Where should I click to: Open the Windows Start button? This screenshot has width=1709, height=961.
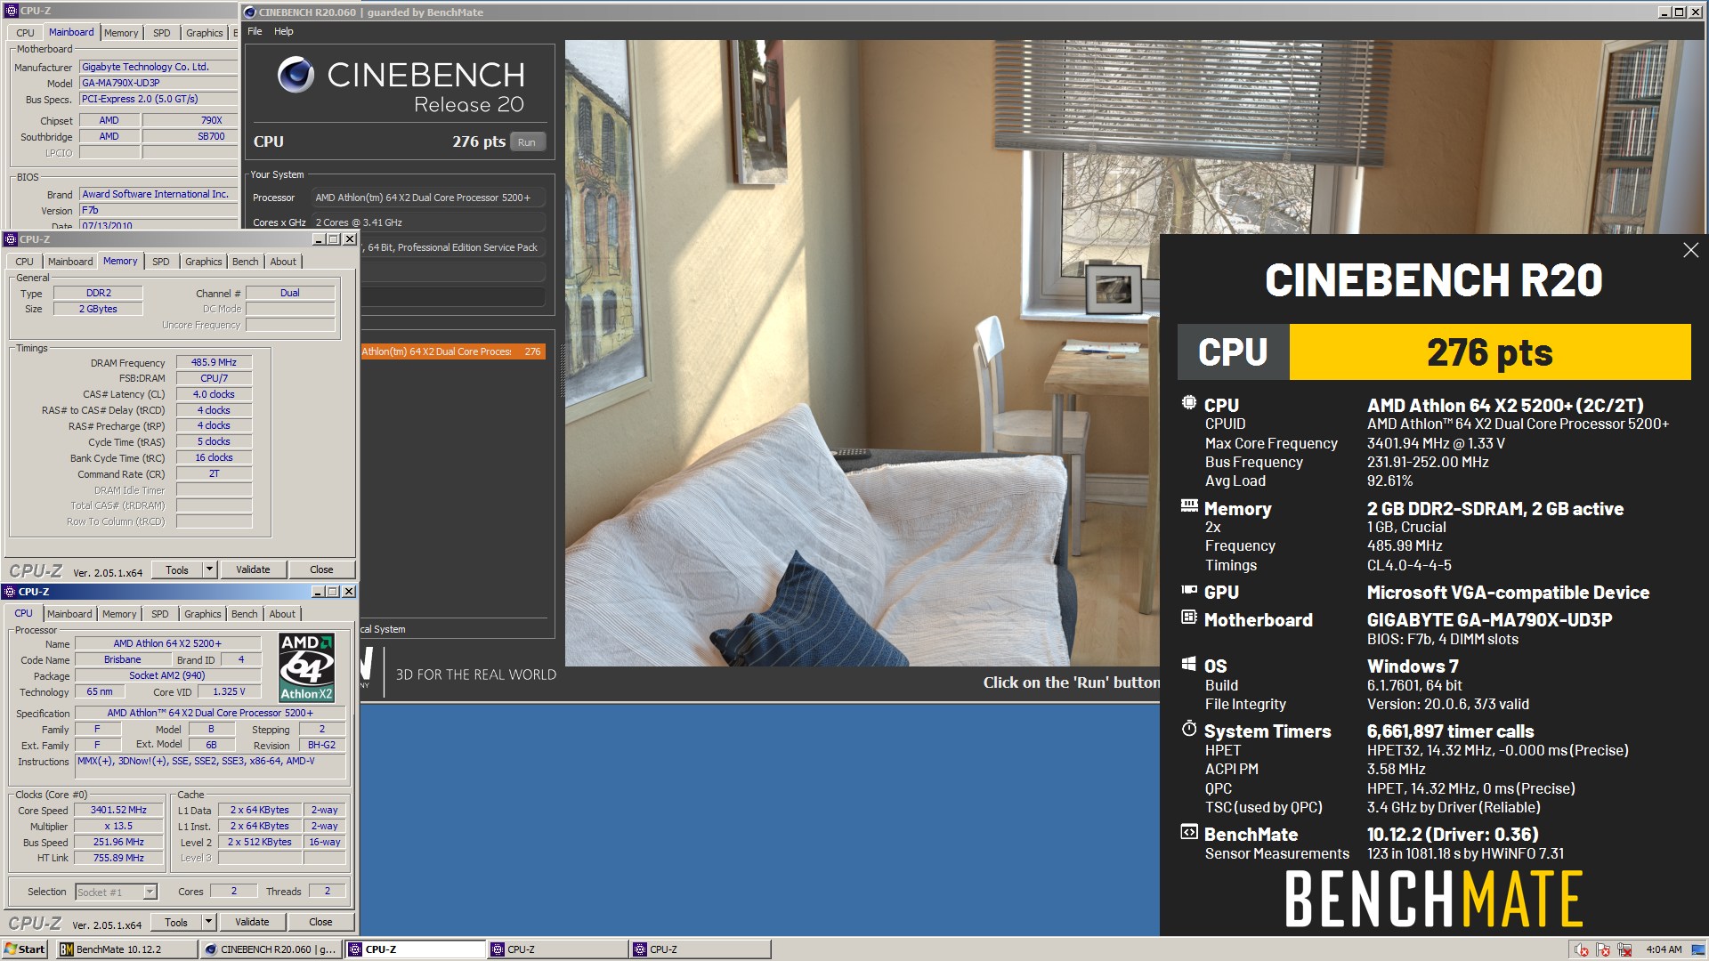click(25, 949)
